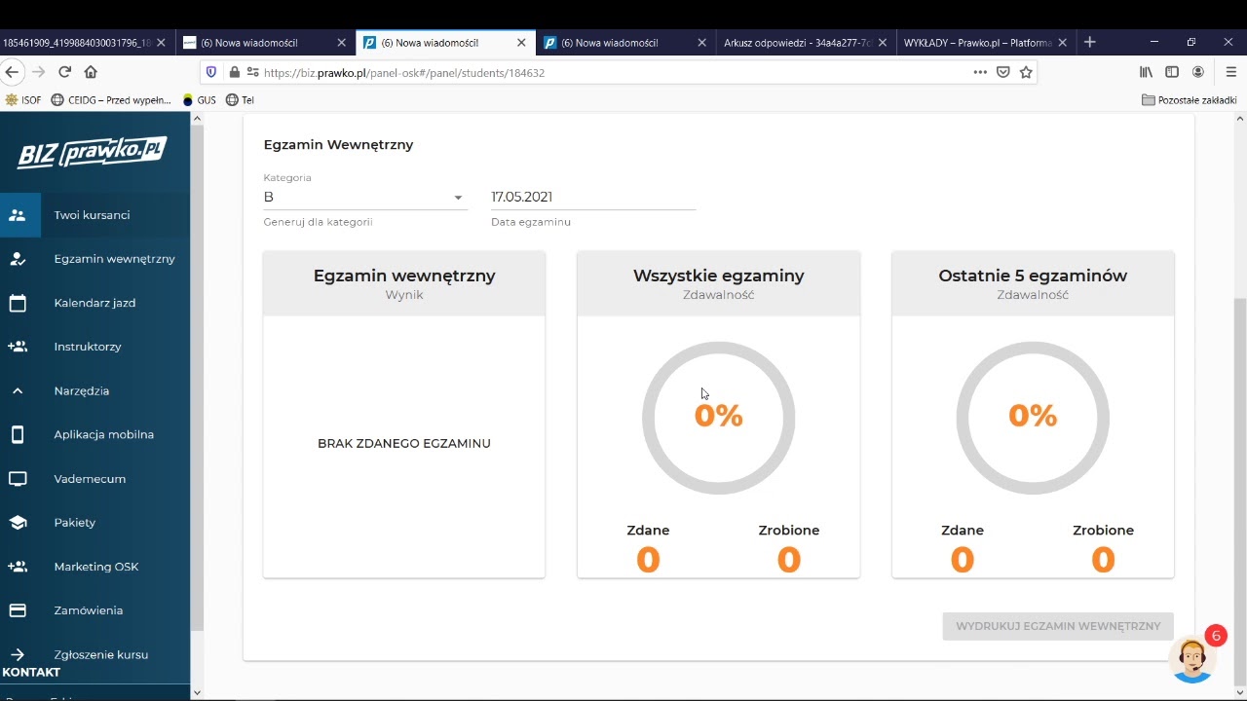Click the Marketing OSK icon
The height and width of the screenshot is (701, 1247).
(x=18, y=567)
